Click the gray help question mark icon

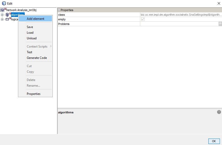tap(219, 112)
